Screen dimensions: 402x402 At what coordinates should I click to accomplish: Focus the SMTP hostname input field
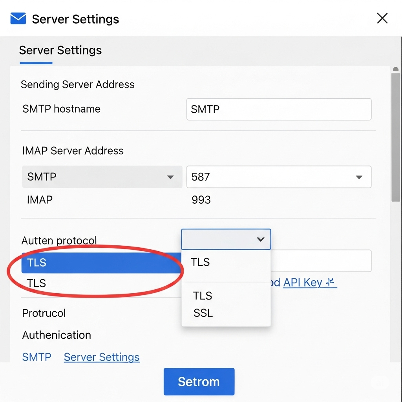(279, 109)
